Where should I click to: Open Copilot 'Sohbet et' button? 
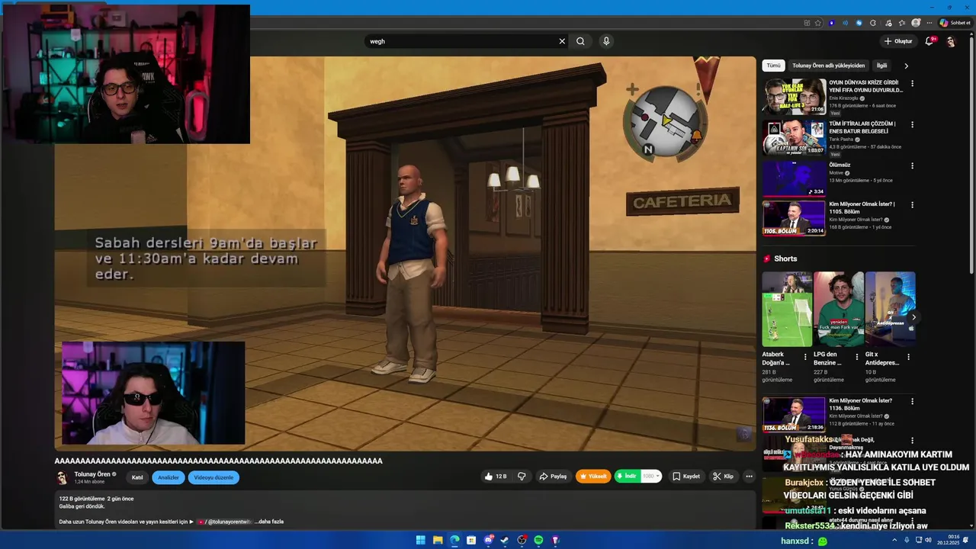tap(955, 23)
